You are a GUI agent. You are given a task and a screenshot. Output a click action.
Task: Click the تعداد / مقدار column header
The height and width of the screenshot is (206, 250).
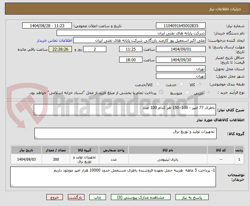coord(56,150)
